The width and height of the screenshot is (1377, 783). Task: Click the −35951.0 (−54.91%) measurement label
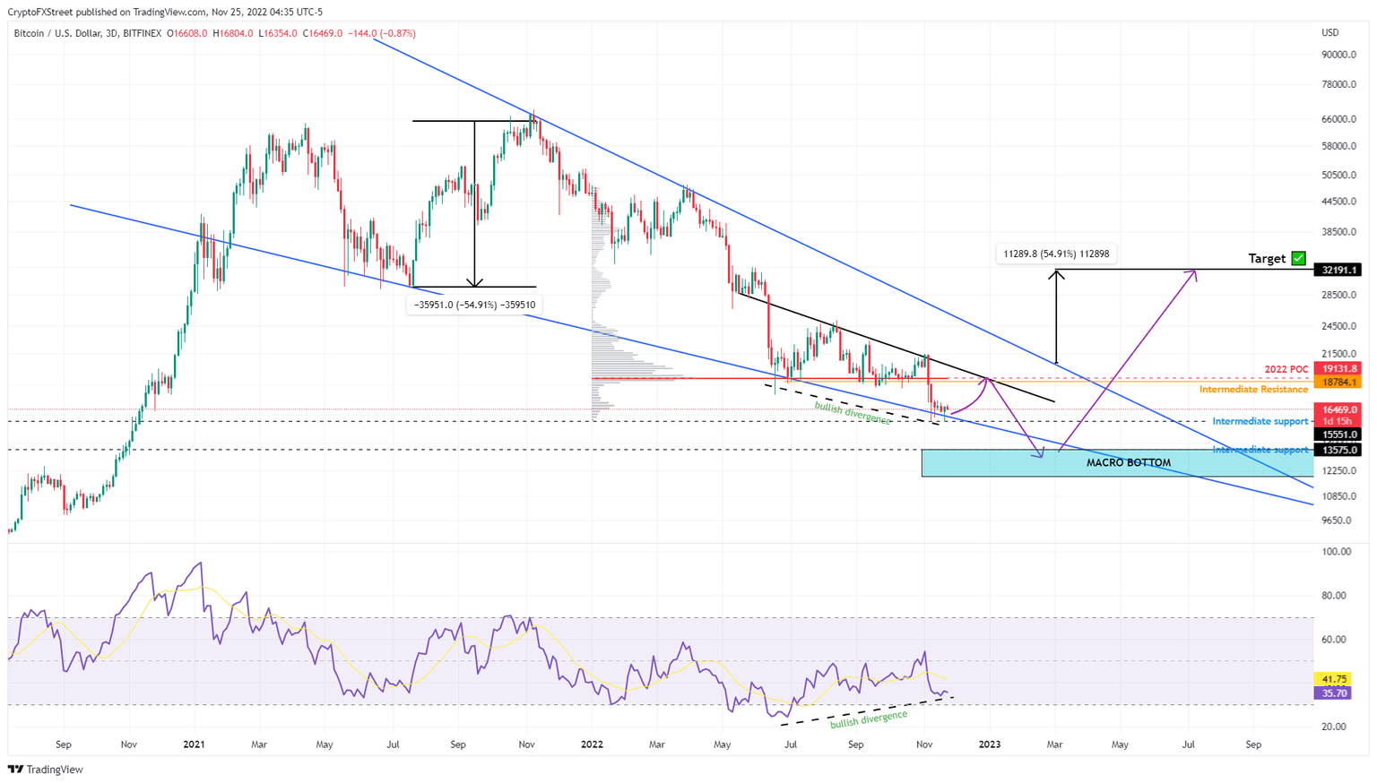pos(473,305)
